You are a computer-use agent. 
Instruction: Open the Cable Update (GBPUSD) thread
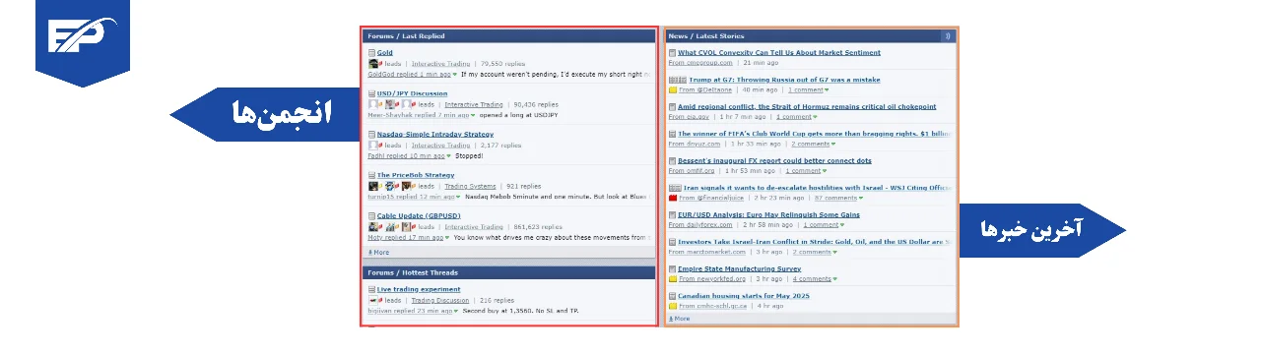419,215
